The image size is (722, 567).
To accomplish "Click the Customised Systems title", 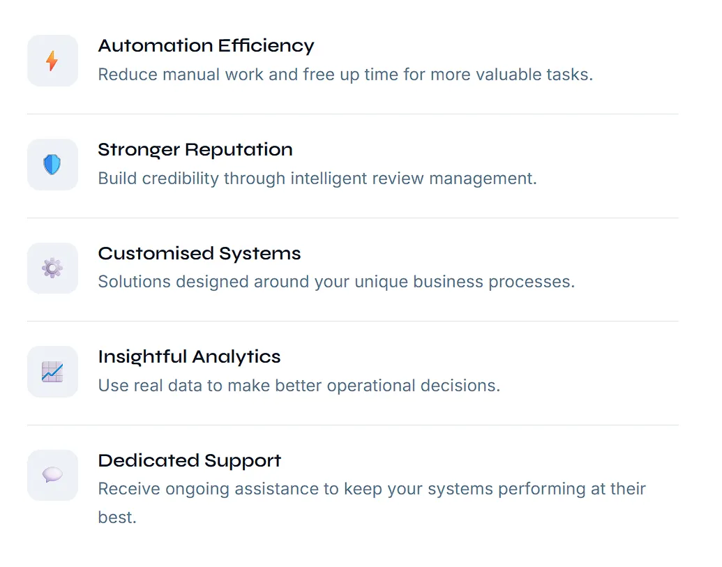I will pyautogui.click(x=199, y=253).
